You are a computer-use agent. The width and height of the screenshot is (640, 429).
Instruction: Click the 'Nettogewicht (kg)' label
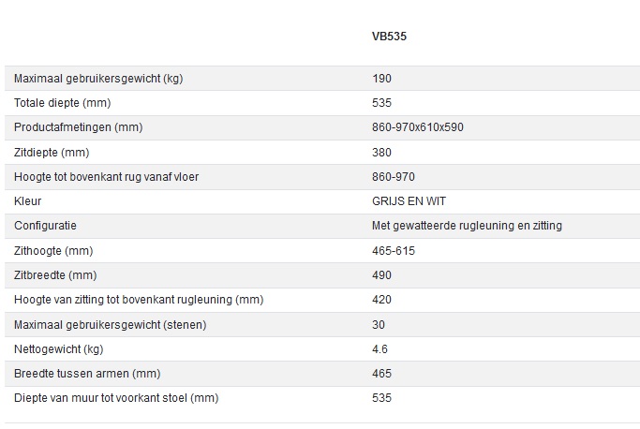pos(60,349)
